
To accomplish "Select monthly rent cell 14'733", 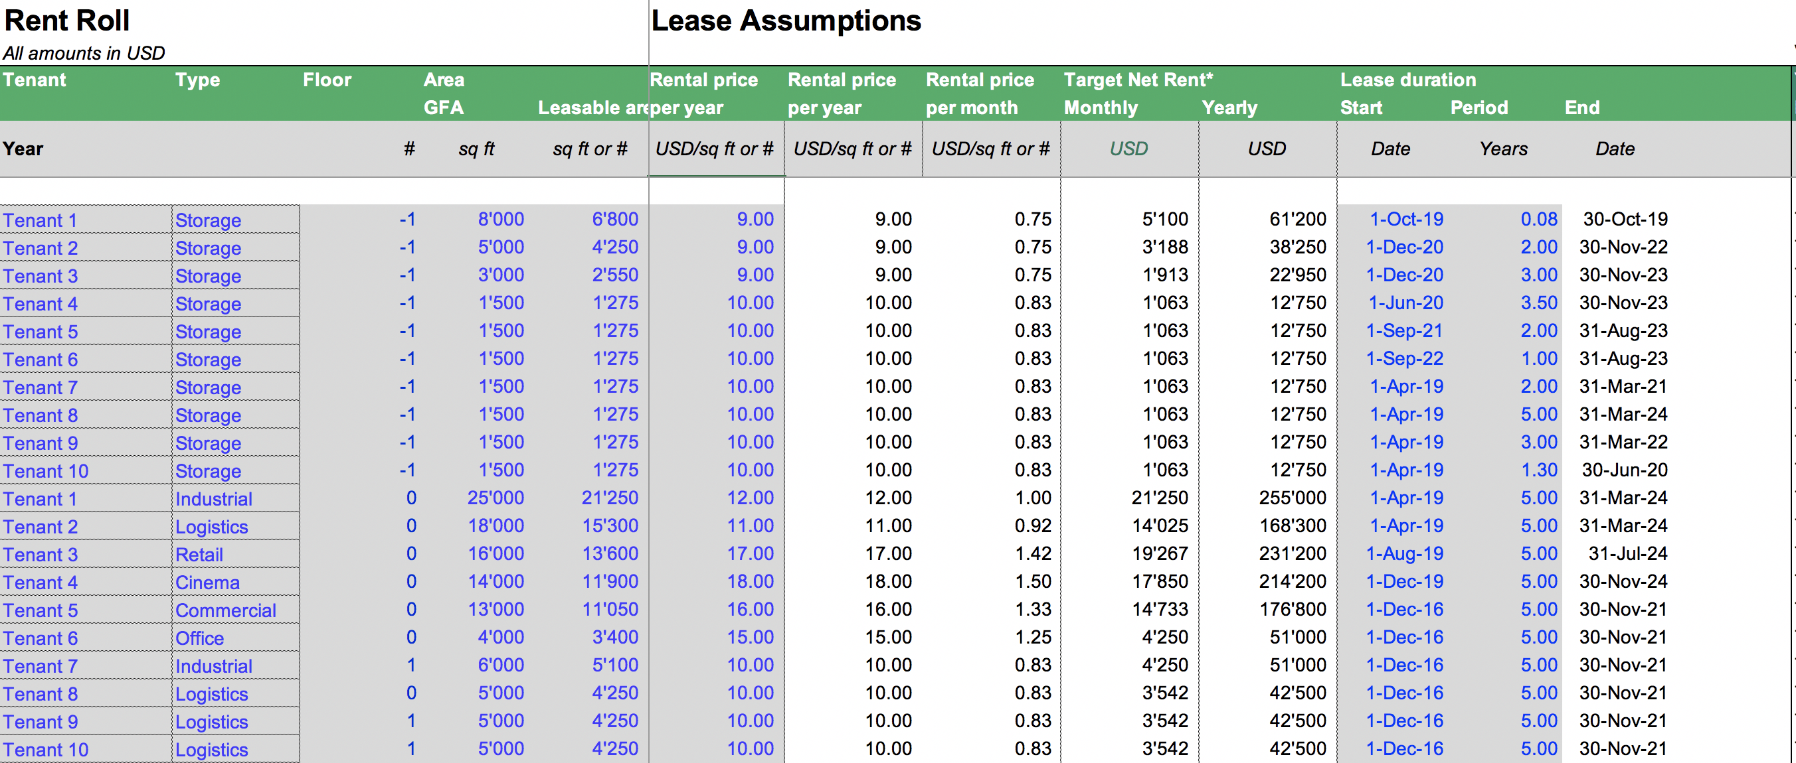I will point(1160,609).
